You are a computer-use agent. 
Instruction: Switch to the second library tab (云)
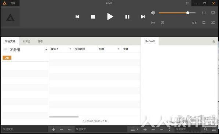pos(26,41)
